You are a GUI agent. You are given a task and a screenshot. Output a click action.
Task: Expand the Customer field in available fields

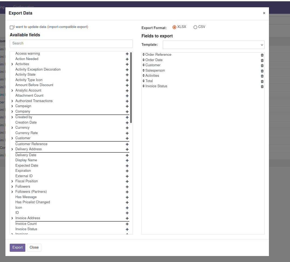tap(12, 138)
